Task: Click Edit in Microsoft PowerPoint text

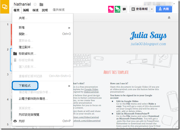Action: point(133,114)
